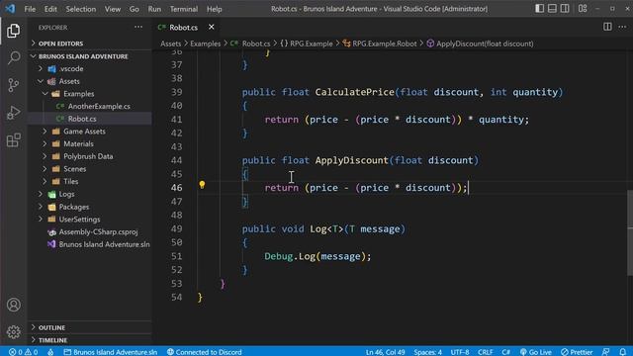Open Brunos Island Adventure.sln in explorer
This screenshot has width=633, height=356.
90,244
